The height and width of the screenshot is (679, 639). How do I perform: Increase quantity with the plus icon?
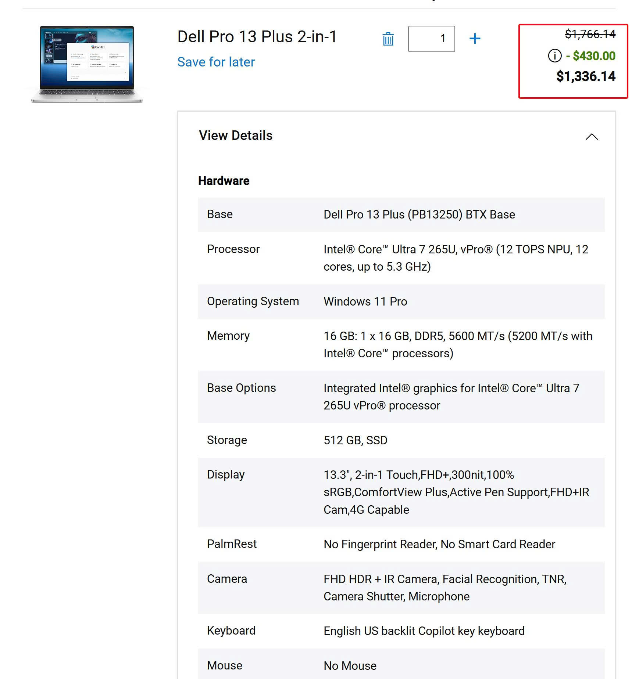point(475,39)
